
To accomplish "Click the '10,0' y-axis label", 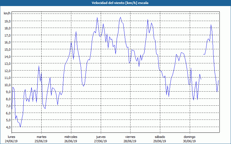I will click(x=8, y=85).
